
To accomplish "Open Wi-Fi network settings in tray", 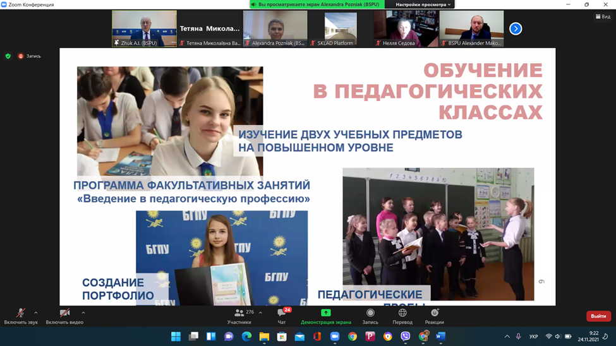I will pyautogui.click(x=549, y=337).
